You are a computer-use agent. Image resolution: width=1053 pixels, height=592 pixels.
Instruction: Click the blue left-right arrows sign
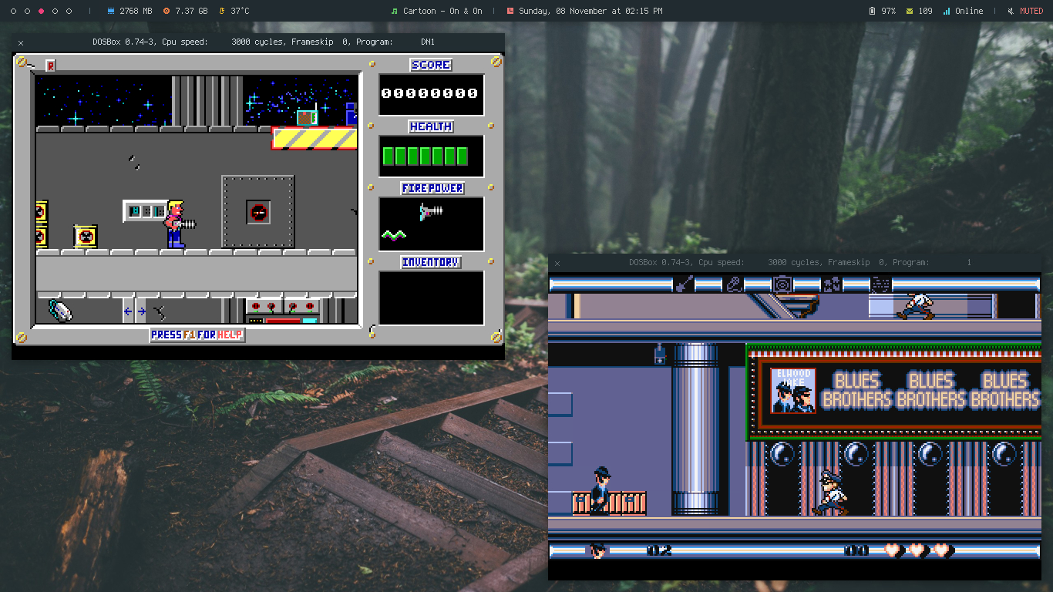(134, 311)
